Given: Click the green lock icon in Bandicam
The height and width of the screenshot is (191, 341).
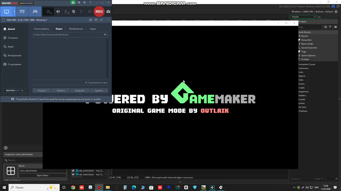Looking at the screenshot, I should (x=73, y=2).
